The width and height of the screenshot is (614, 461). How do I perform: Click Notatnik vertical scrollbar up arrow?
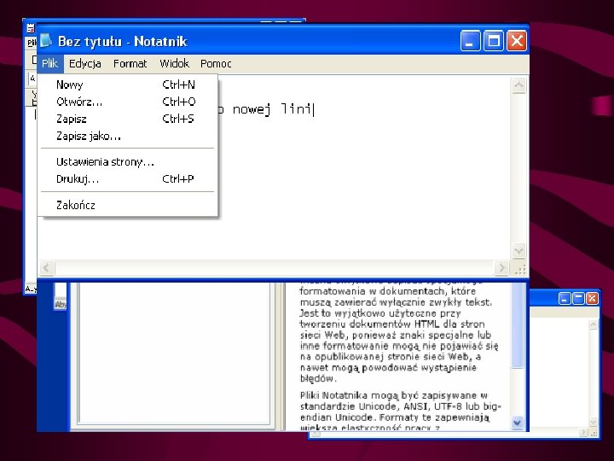point(518,85)
